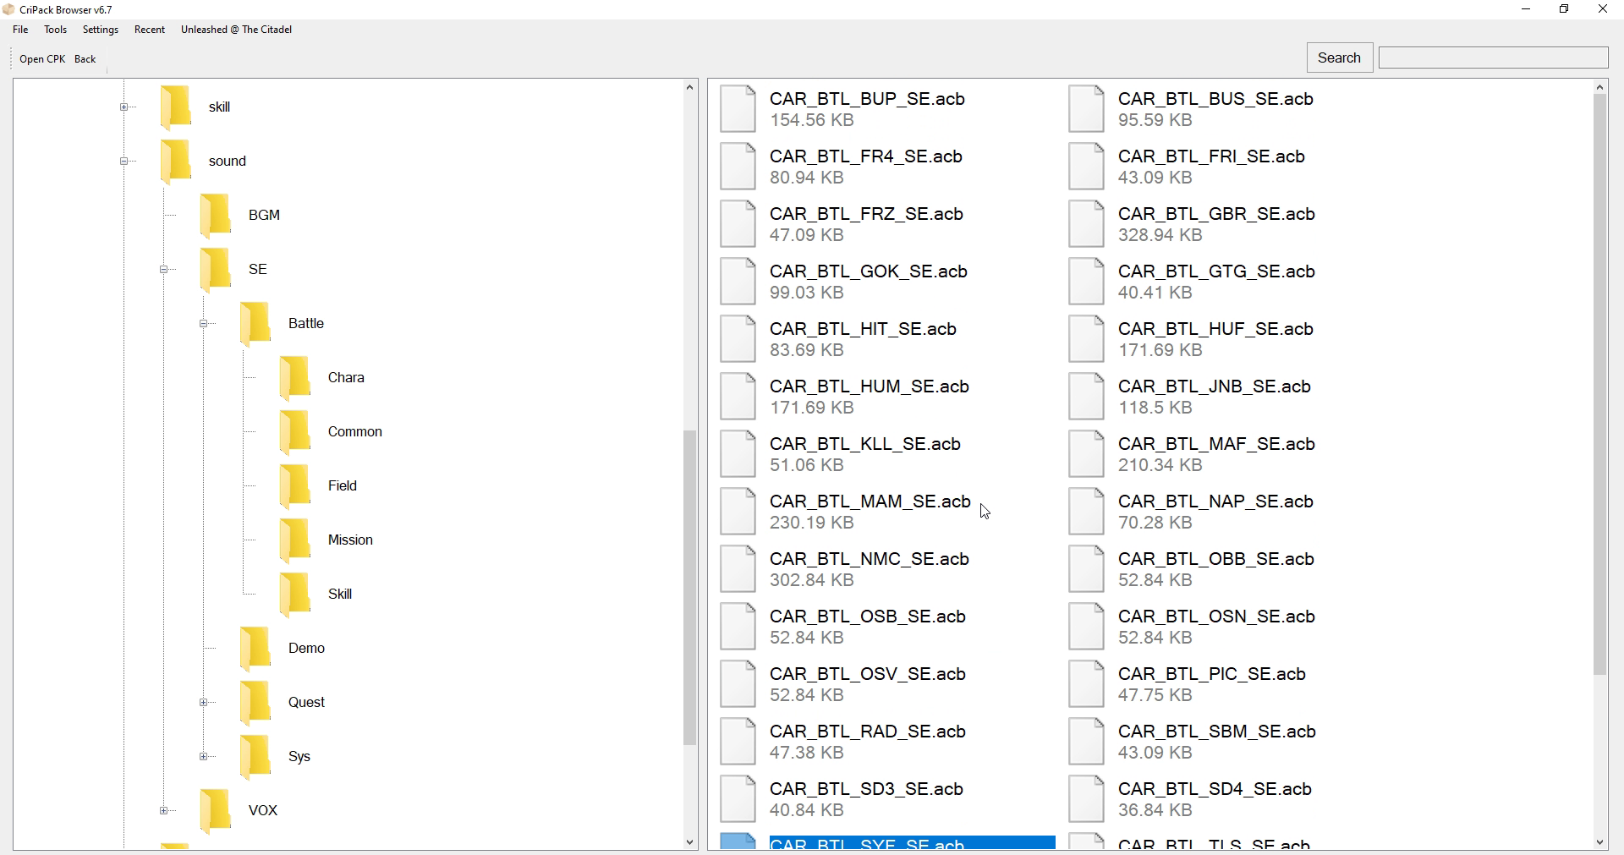Expand the Quest folder node

pos(203,703)
